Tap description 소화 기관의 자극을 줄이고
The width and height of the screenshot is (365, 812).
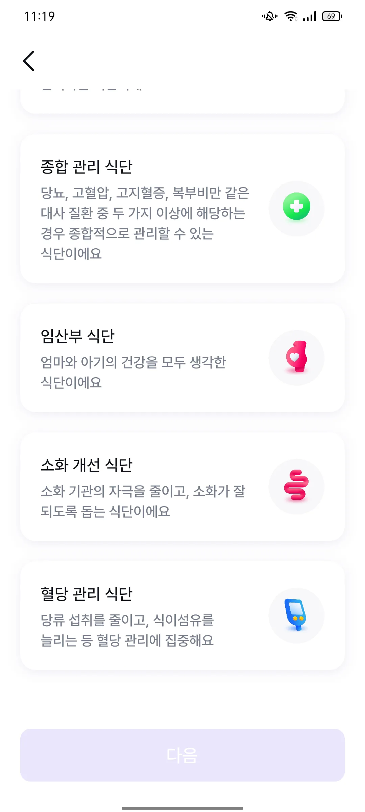pos(143,501)
